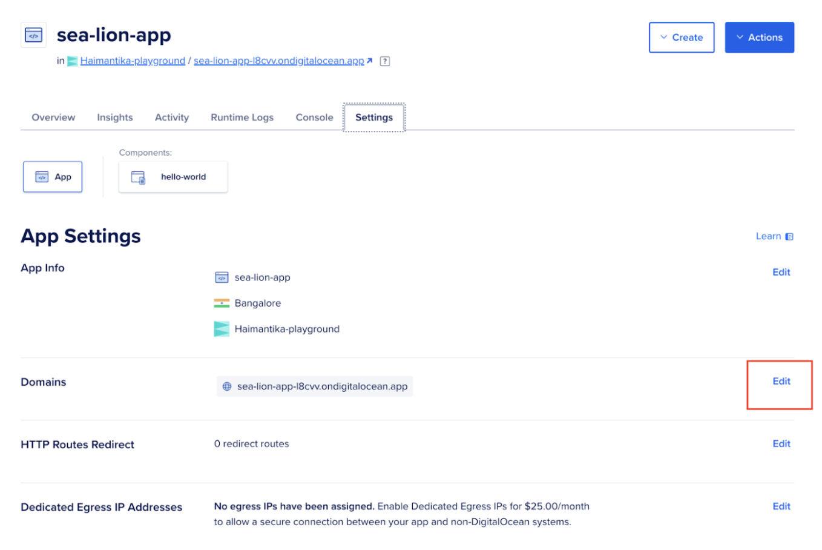Open the Runtime Logs tab

coord(242,118)
